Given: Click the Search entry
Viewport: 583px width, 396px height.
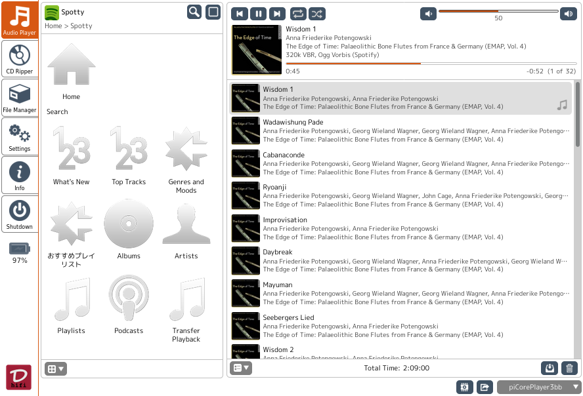Looking at the screenshot, I should click(57, 111).
